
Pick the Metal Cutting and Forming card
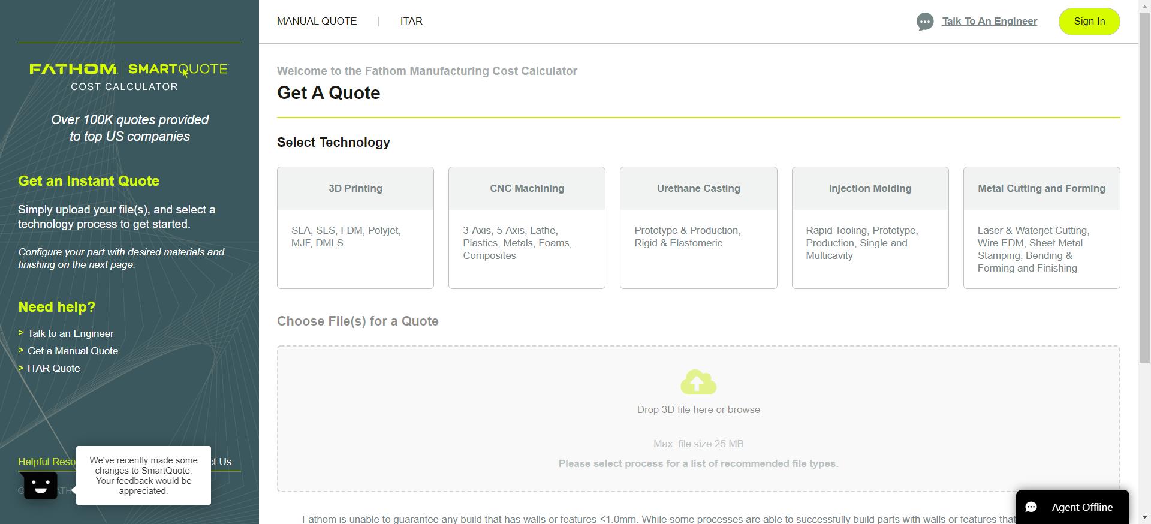(1041, 228)
